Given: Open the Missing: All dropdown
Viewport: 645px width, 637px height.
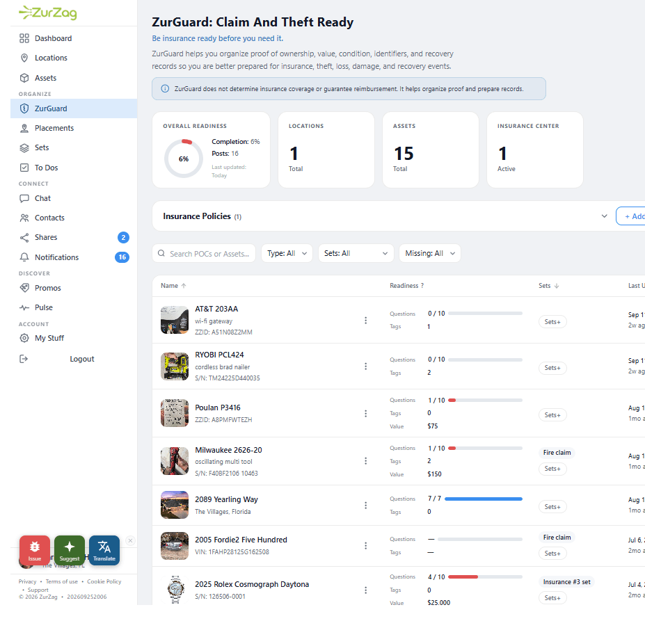Looking at the screenshot, I should pos(430,253).
